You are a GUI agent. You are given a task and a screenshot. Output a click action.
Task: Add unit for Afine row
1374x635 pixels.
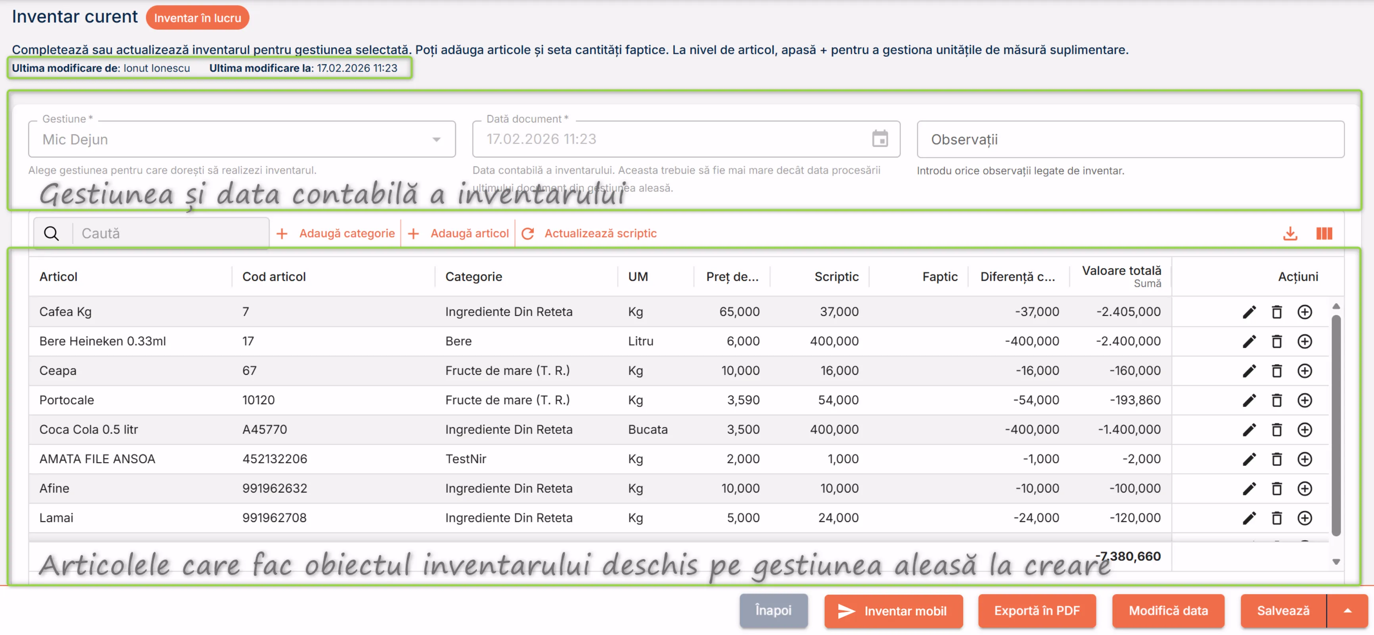1304,488
